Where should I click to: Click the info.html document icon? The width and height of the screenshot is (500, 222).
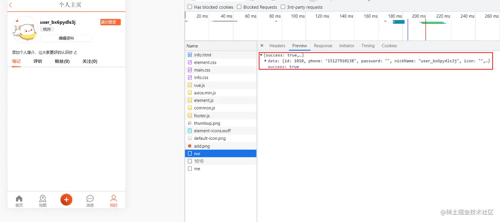[x=190, y=55]
